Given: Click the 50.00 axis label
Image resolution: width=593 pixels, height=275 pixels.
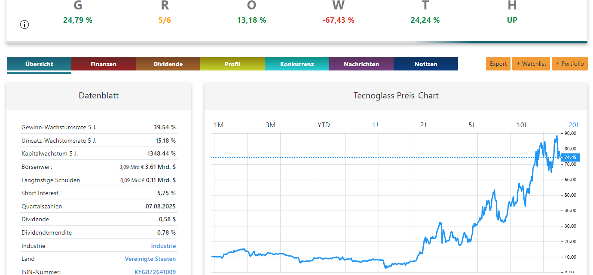Looking at the screenshot, I should pos(570,195).
